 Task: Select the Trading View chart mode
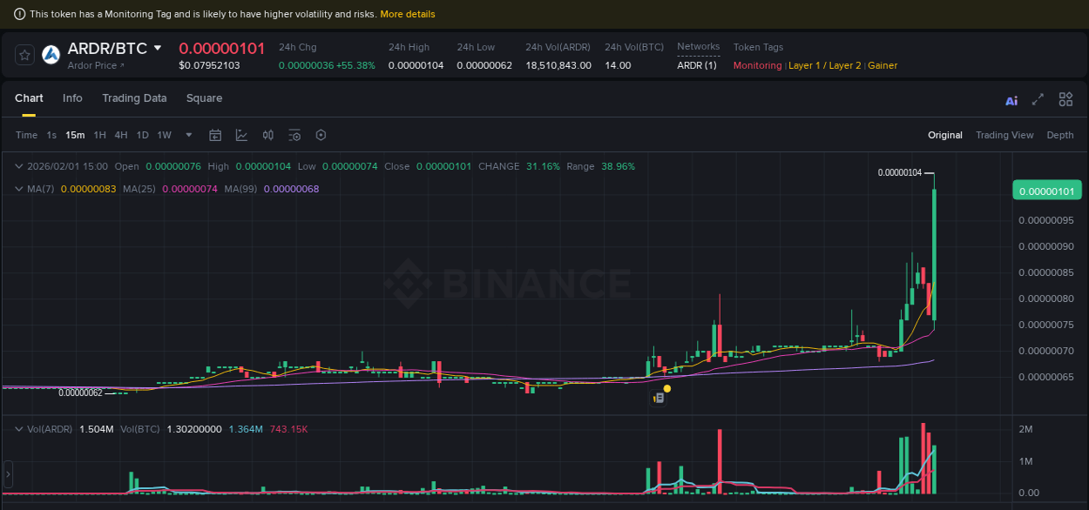[1004, 135]
